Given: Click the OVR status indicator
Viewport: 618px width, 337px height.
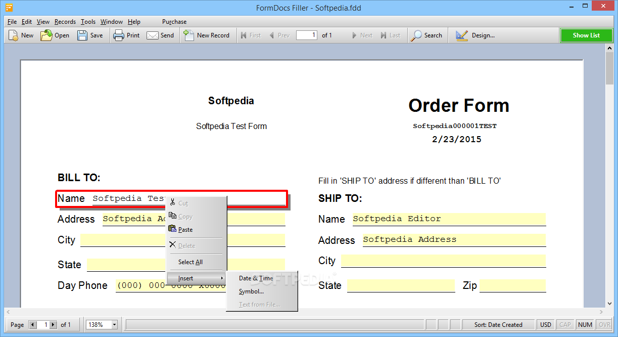Looking at the screenshot, I should click(x=604, y=325).
